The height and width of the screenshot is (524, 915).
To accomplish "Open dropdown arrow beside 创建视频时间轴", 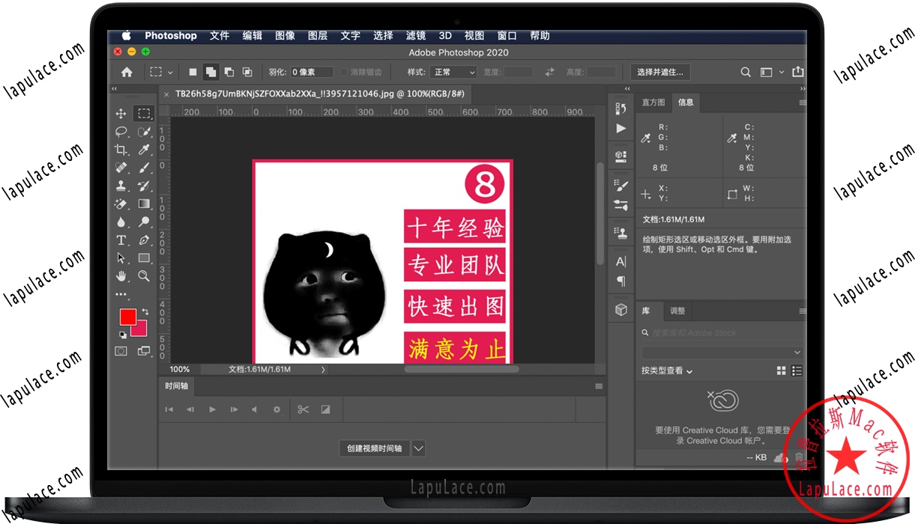I will [419, 448].
